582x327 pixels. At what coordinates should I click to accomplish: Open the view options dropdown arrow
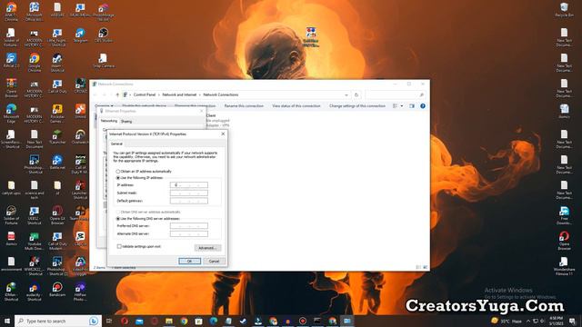[x=402, y=106]
